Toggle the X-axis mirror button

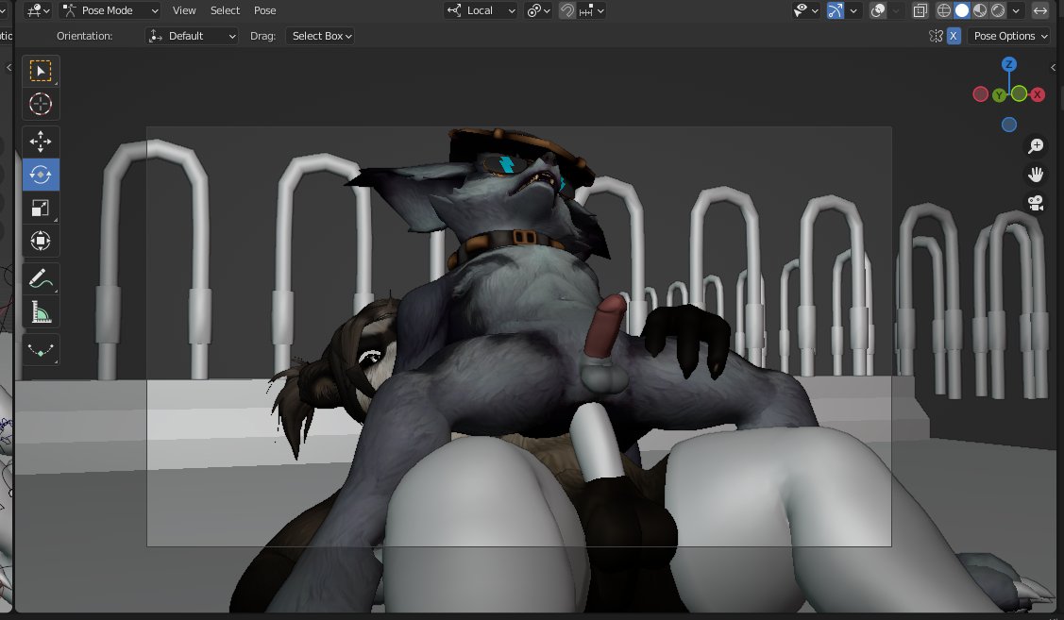(x=954, y=36)
